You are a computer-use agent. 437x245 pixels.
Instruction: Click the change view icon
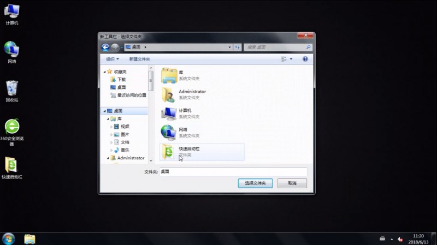pos(284,59)
